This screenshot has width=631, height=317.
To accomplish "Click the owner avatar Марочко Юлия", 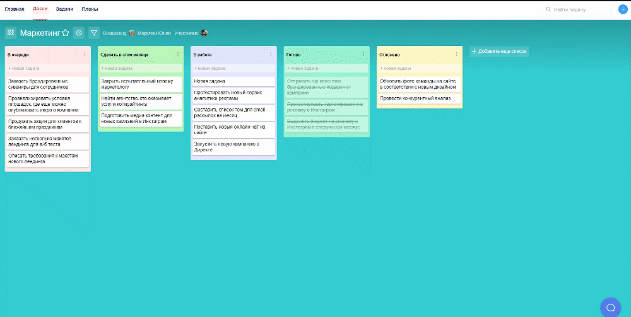I will pyautogui.click(x=133, y=33).
